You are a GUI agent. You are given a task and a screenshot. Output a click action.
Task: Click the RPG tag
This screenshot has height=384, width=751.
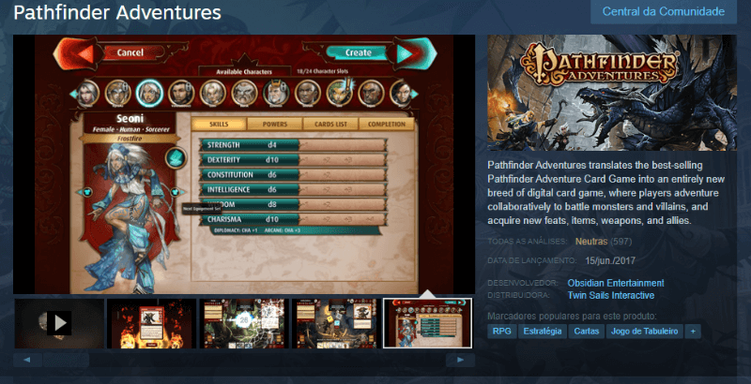[x=502, y=331]
